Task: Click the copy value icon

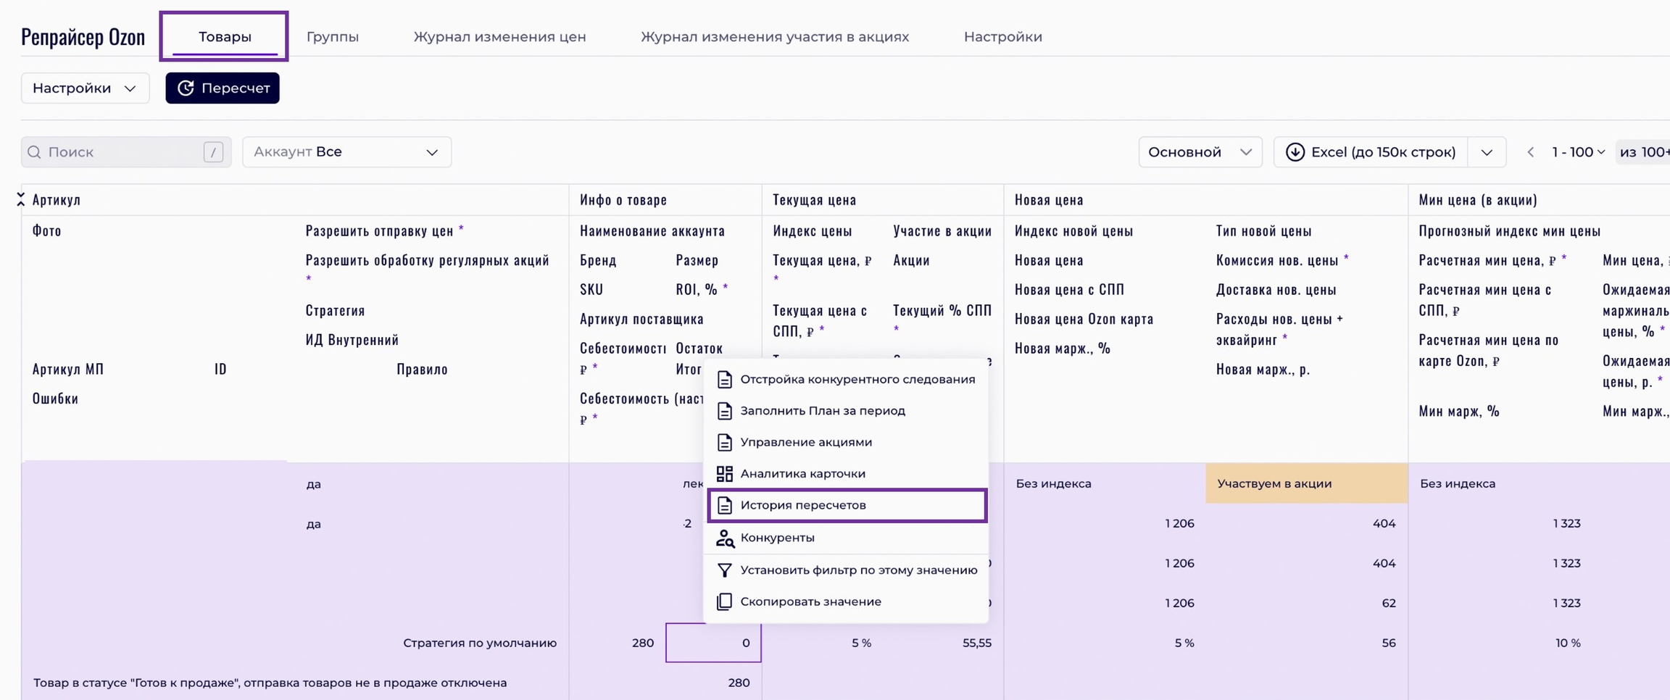Action: point(724,602)
